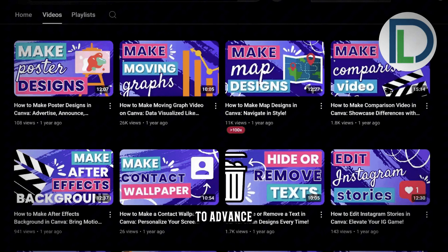Open options menu for Instagram Stories video
This screenshot has height=252, width=448.
click(x=427, y=214)
